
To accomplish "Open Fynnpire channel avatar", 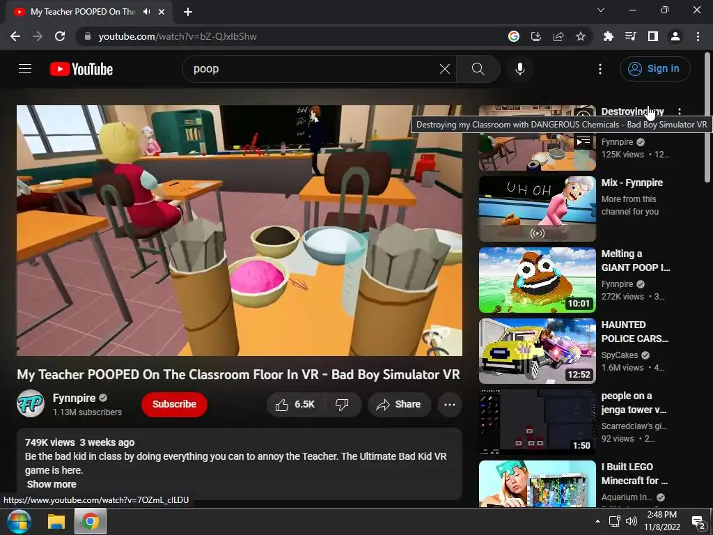I will click(x=31, y=403).
